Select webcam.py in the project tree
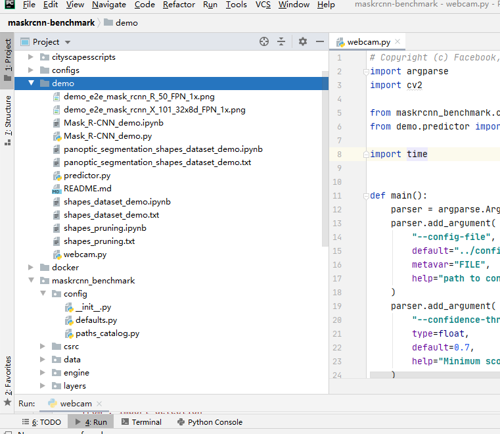The image size is (500, 434). click(85, 254)
